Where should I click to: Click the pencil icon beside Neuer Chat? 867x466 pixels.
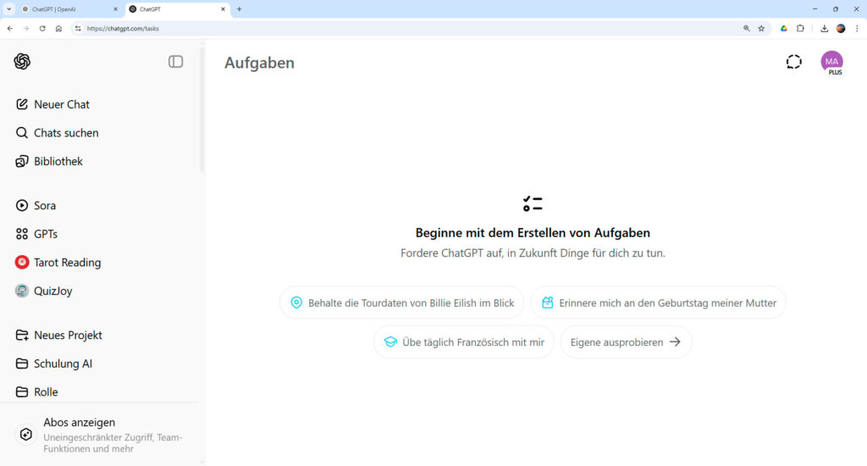click(21, 104)
